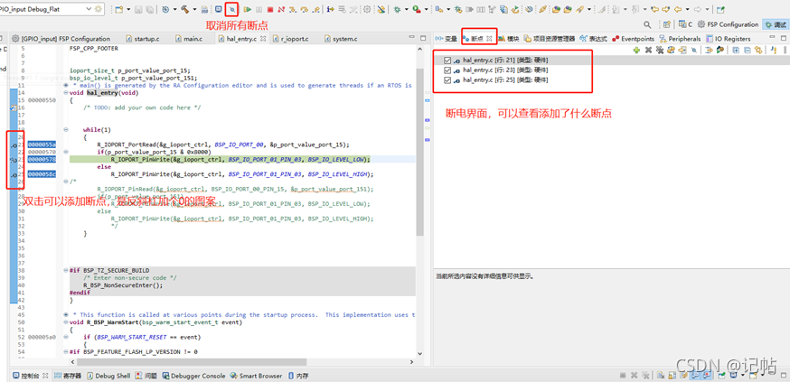Open the [GPIO_input] FSP Configuration tab
790x382 pixels.
click(61, 39)
